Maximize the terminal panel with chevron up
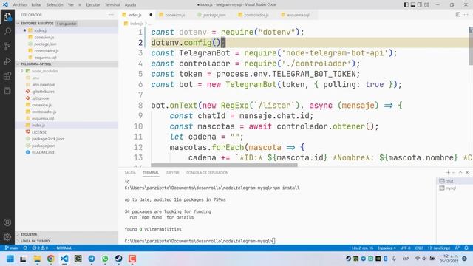473x266 pixels. 460,172
